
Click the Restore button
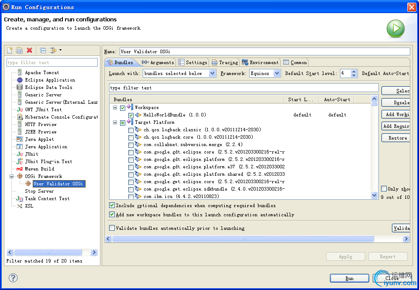(396, 138)
